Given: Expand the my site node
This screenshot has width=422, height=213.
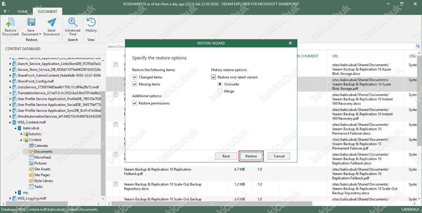Looking at the screenshot, I should [16, 193].
